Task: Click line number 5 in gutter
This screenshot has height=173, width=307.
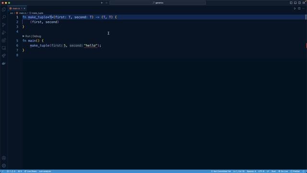Action: coord(17,41)
